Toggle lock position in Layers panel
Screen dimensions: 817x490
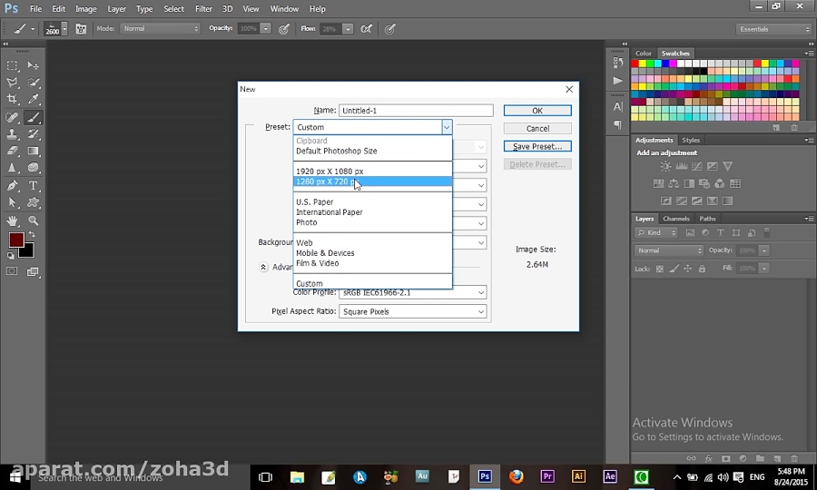pyautogui.click(x=688, y=269)
